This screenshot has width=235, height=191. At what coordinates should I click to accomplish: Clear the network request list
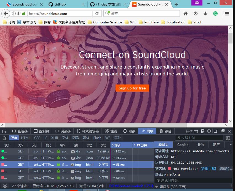(5, 138)
